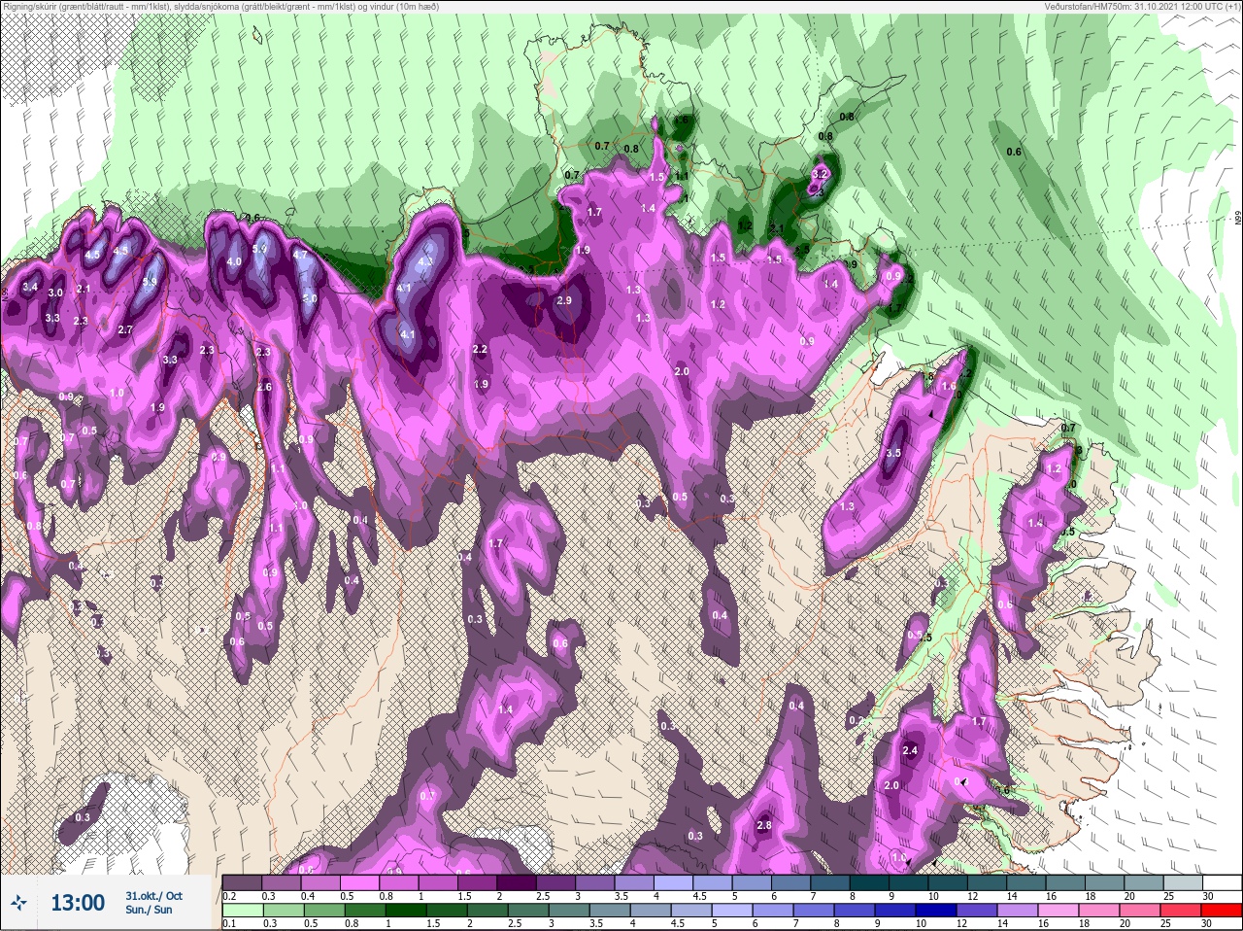This screenshot has height=931, width=1243.
Task: Click the 3.2 value in the green area
Action: [820, 174]
